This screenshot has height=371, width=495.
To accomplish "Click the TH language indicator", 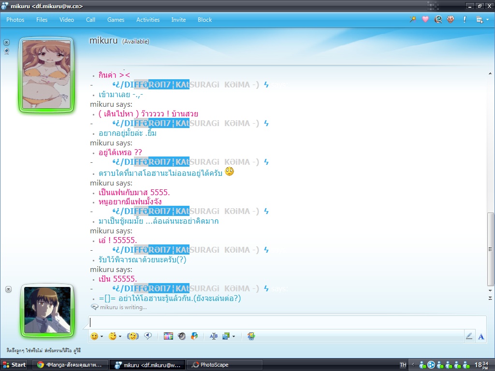I will [x=403, y=365].
